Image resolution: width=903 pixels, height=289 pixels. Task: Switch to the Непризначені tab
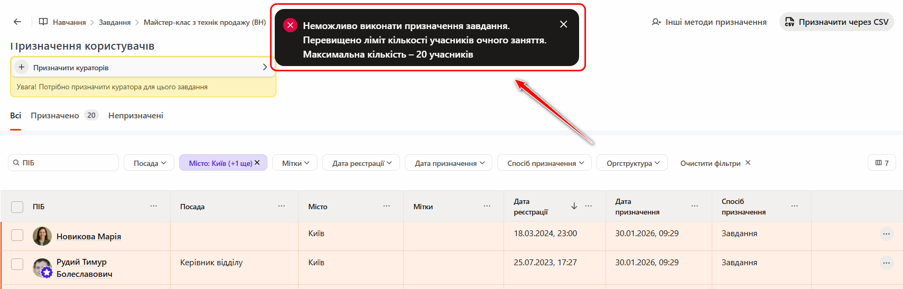pos(135,115)
